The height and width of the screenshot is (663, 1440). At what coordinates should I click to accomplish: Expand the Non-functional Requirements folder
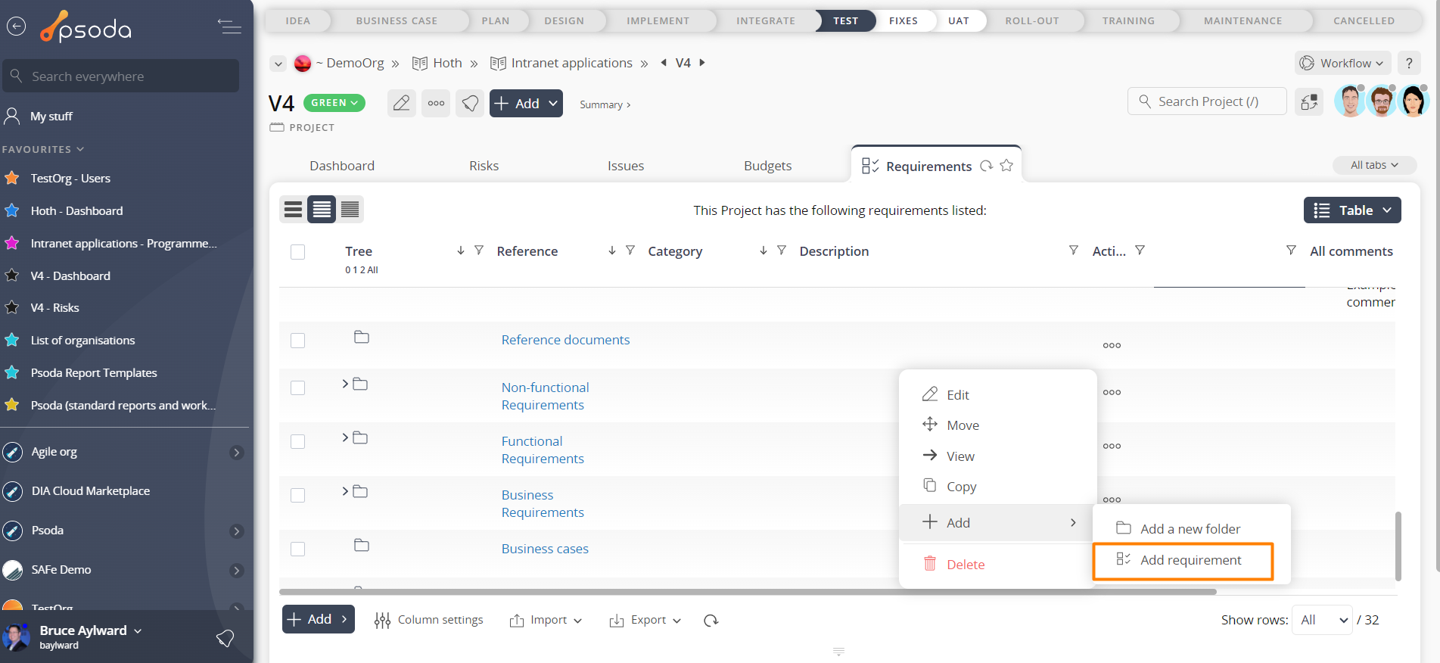[x=345, y=384]
